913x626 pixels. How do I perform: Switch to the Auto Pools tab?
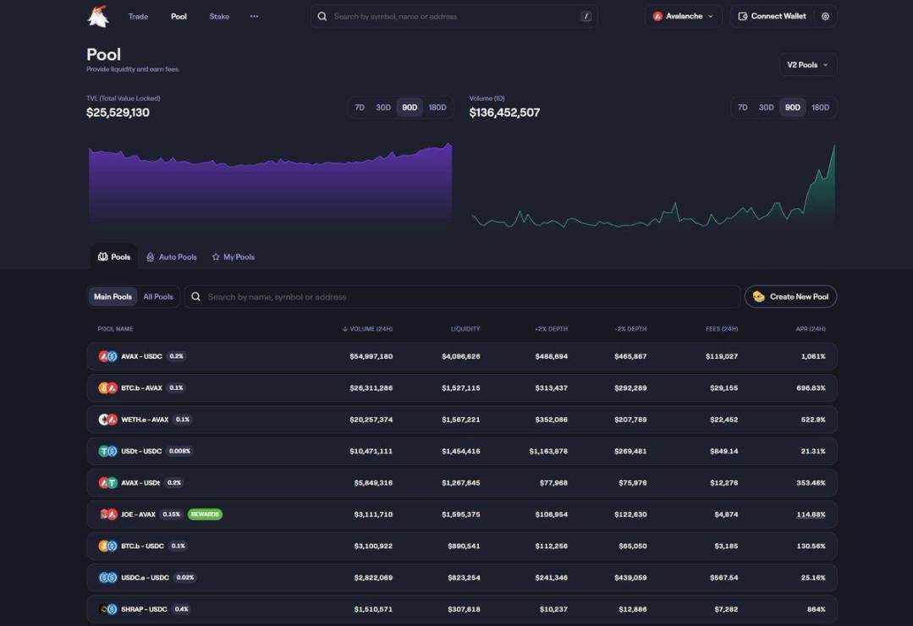pos(171,257)
